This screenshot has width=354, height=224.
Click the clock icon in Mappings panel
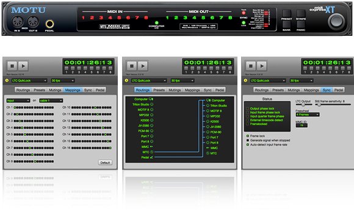[7, 80]
